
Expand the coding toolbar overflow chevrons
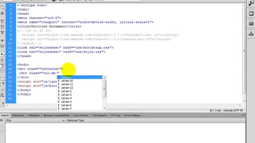[3, 103]
